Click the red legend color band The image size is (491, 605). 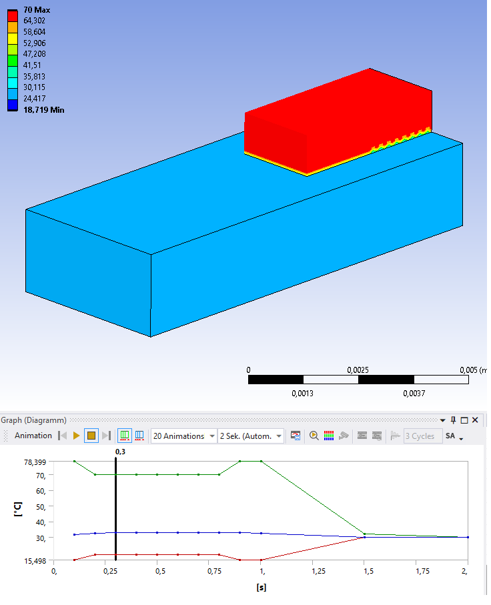click(x=13, y=16)
